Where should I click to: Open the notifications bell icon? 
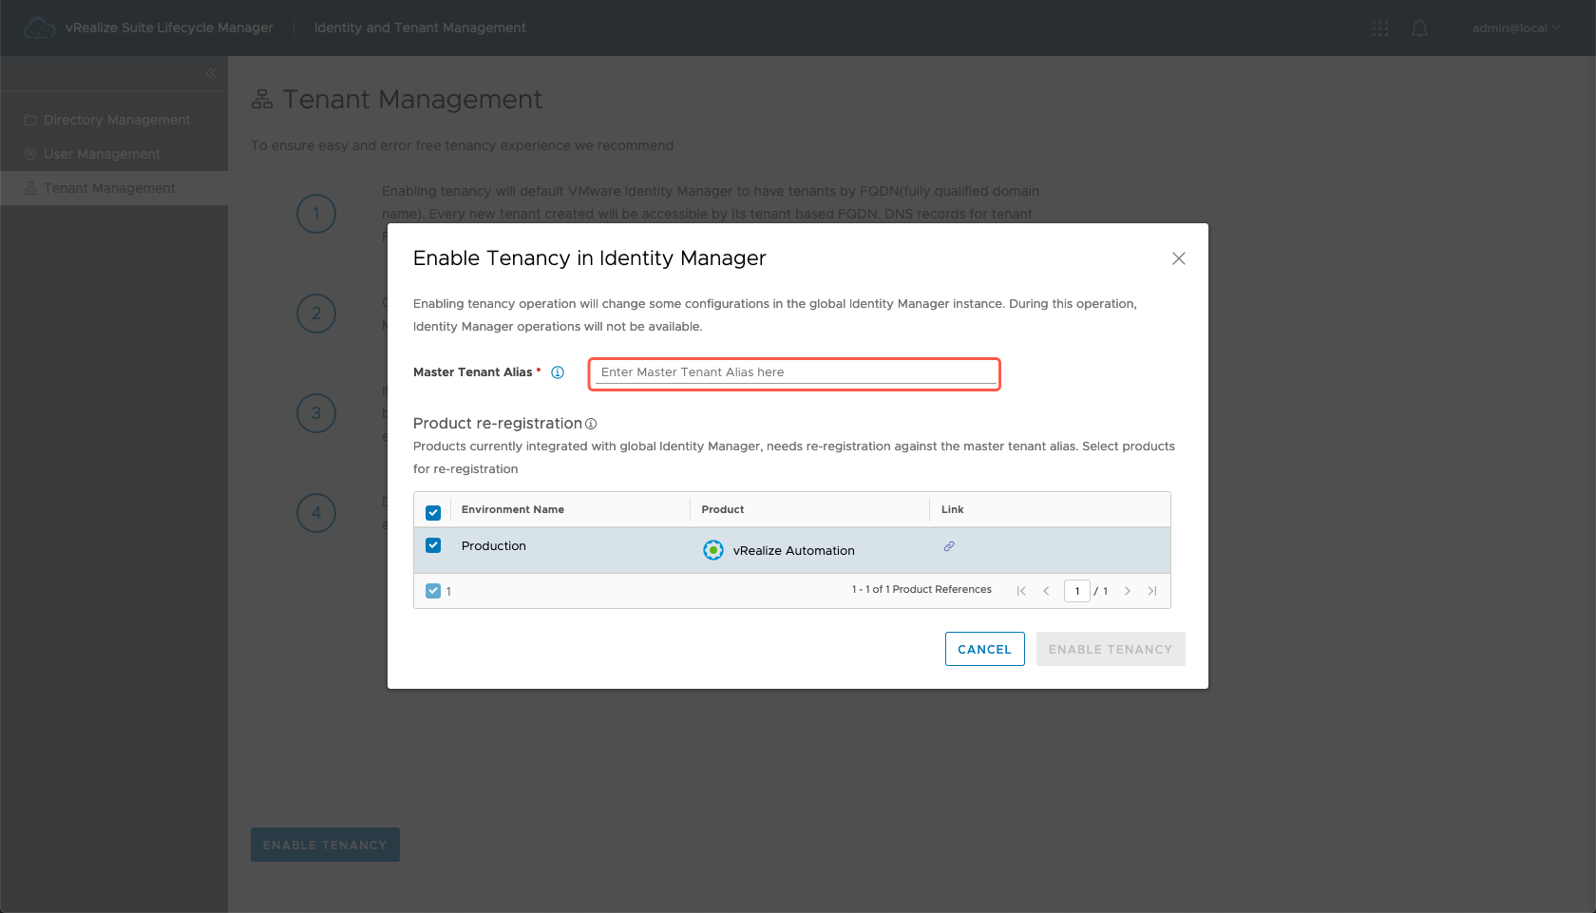[1419, 29]
